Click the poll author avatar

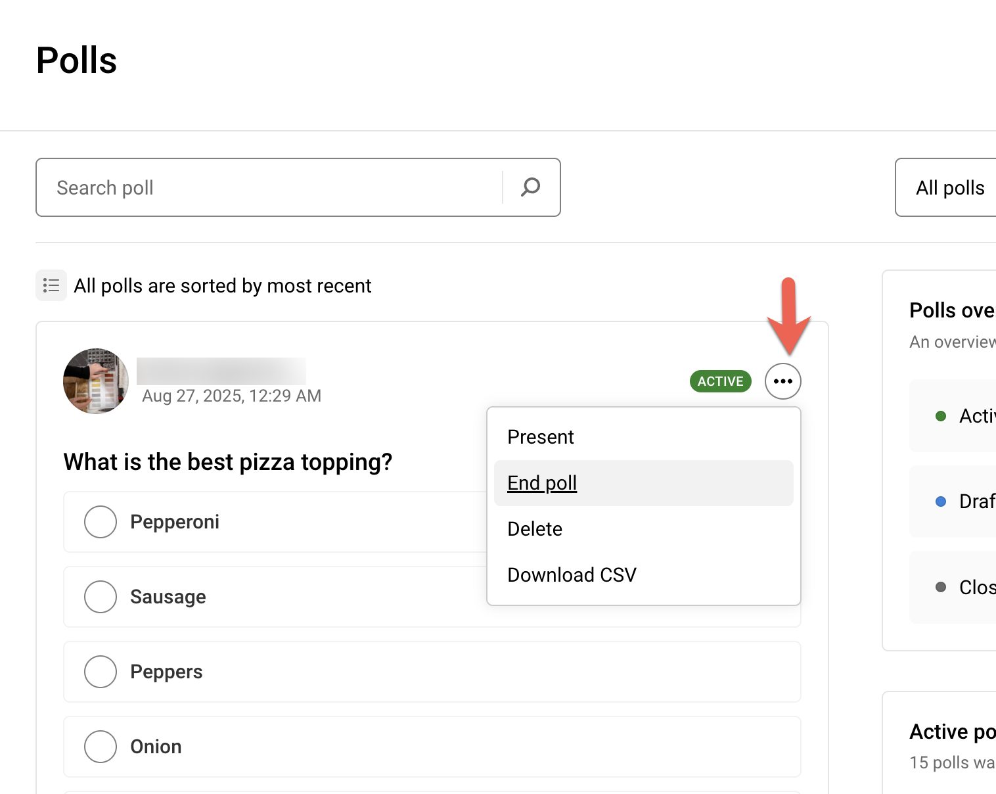point(96,381)
